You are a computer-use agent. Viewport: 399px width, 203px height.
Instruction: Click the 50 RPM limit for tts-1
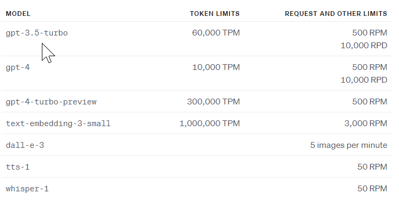[x=373, y=167]
